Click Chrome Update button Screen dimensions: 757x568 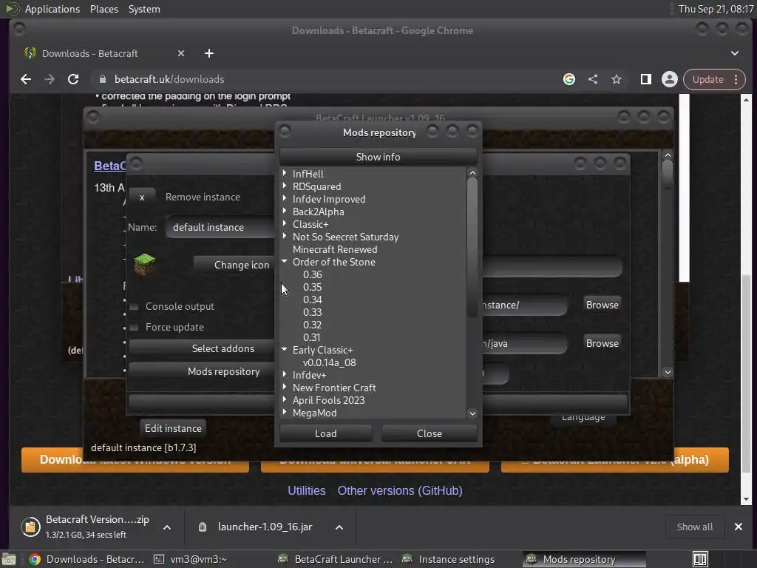click(707, 79)
